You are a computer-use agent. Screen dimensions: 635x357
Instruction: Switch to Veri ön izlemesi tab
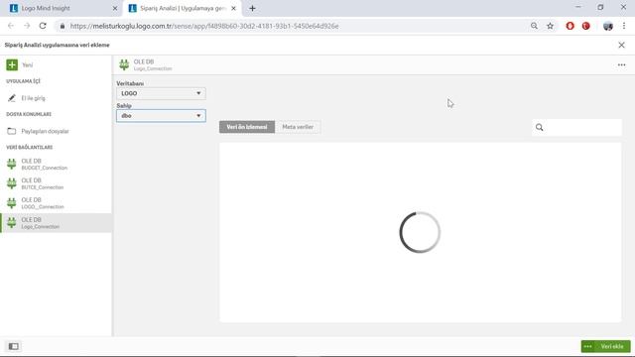(x=247, y=127)
